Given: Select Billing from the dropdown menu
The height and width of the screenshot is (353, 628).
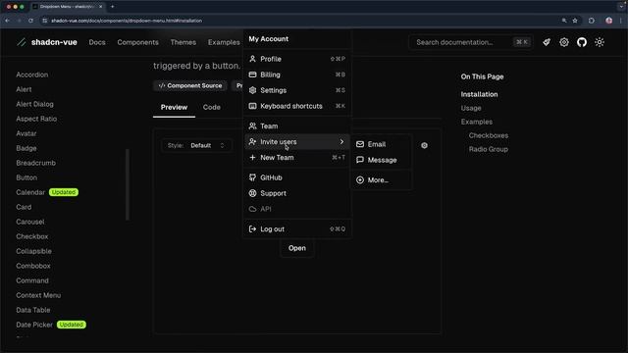Looking at the screenshot, I should (296, 75).
